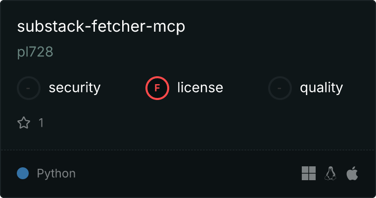Click the letter F inside red circle
This screenshot has height=198, width=376.
[157, 88]
